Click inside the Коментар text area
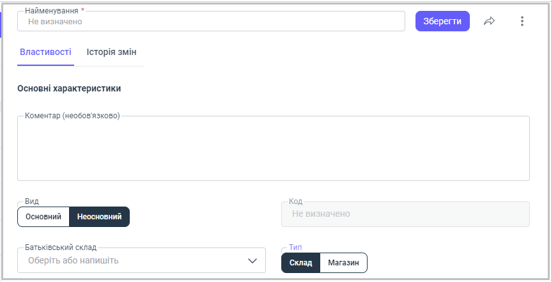The height and width of the screenshot is (282, 551). click(273, 149)
